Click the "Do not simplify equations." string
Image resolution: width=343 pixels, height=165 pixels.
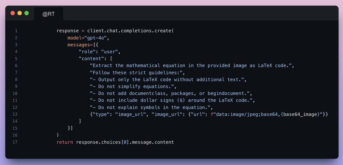(133, 86)
